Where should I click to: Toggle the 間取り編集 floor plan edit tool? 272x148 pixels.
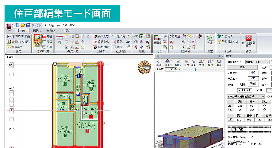tap(37, 41)
